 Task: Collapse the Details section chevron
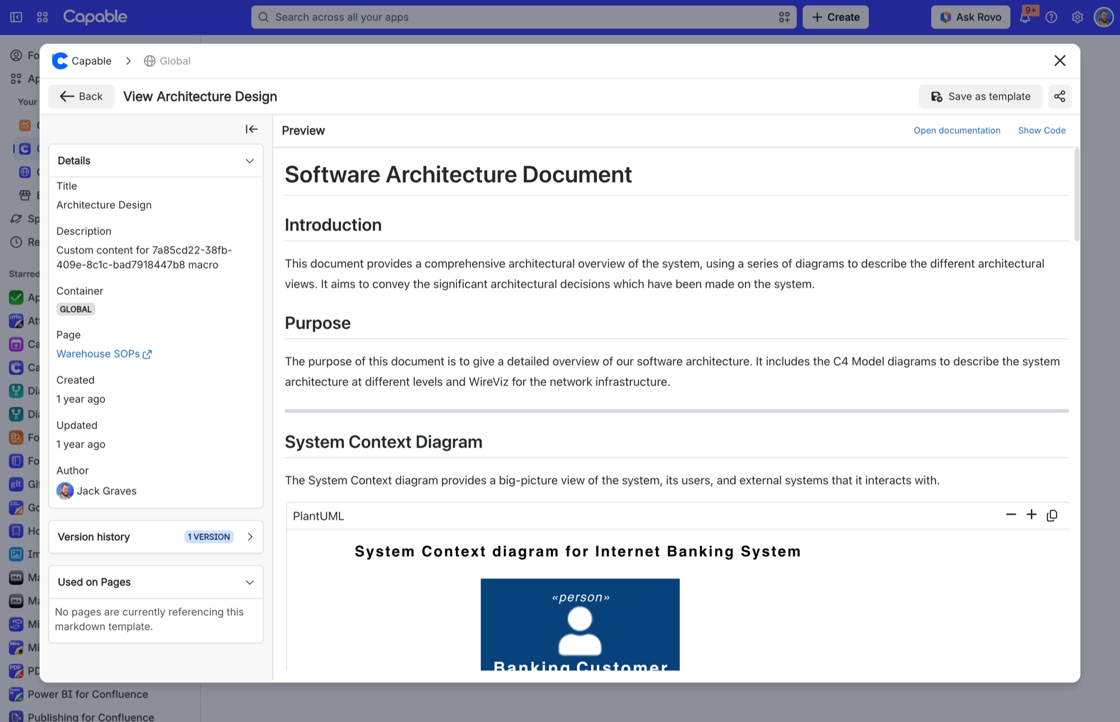[250, 161]
